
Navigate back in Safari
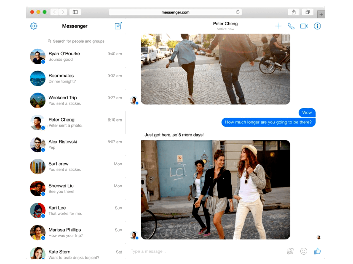click(x=54, y=12)
